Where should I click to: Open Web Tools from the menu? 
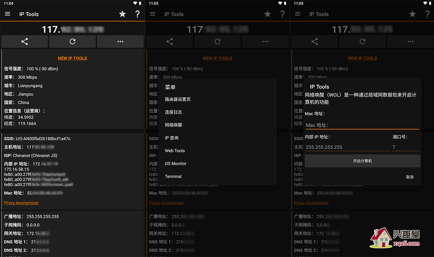click(x=217, y=151)
